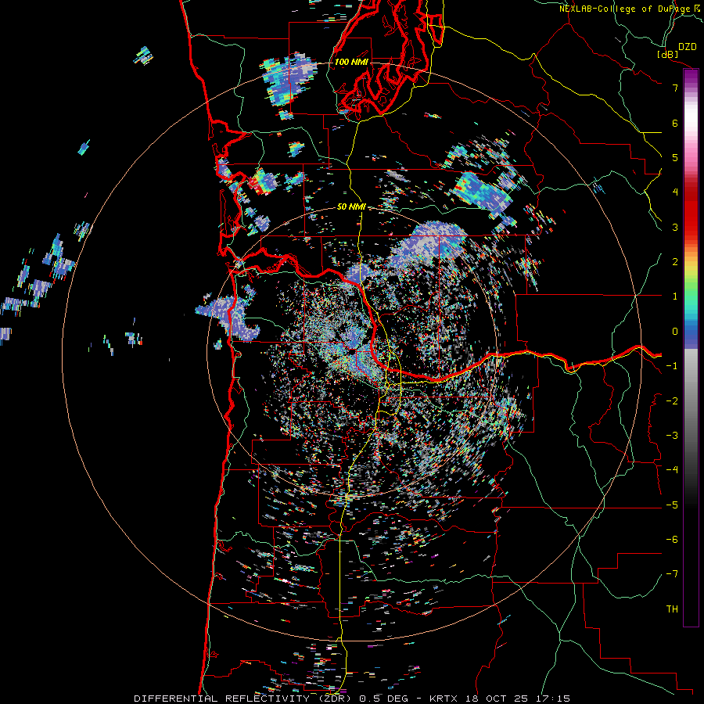This screenshot has height=704, width=704.
Task: Click the 4 tick on the color scale
Action: [675, 192]
